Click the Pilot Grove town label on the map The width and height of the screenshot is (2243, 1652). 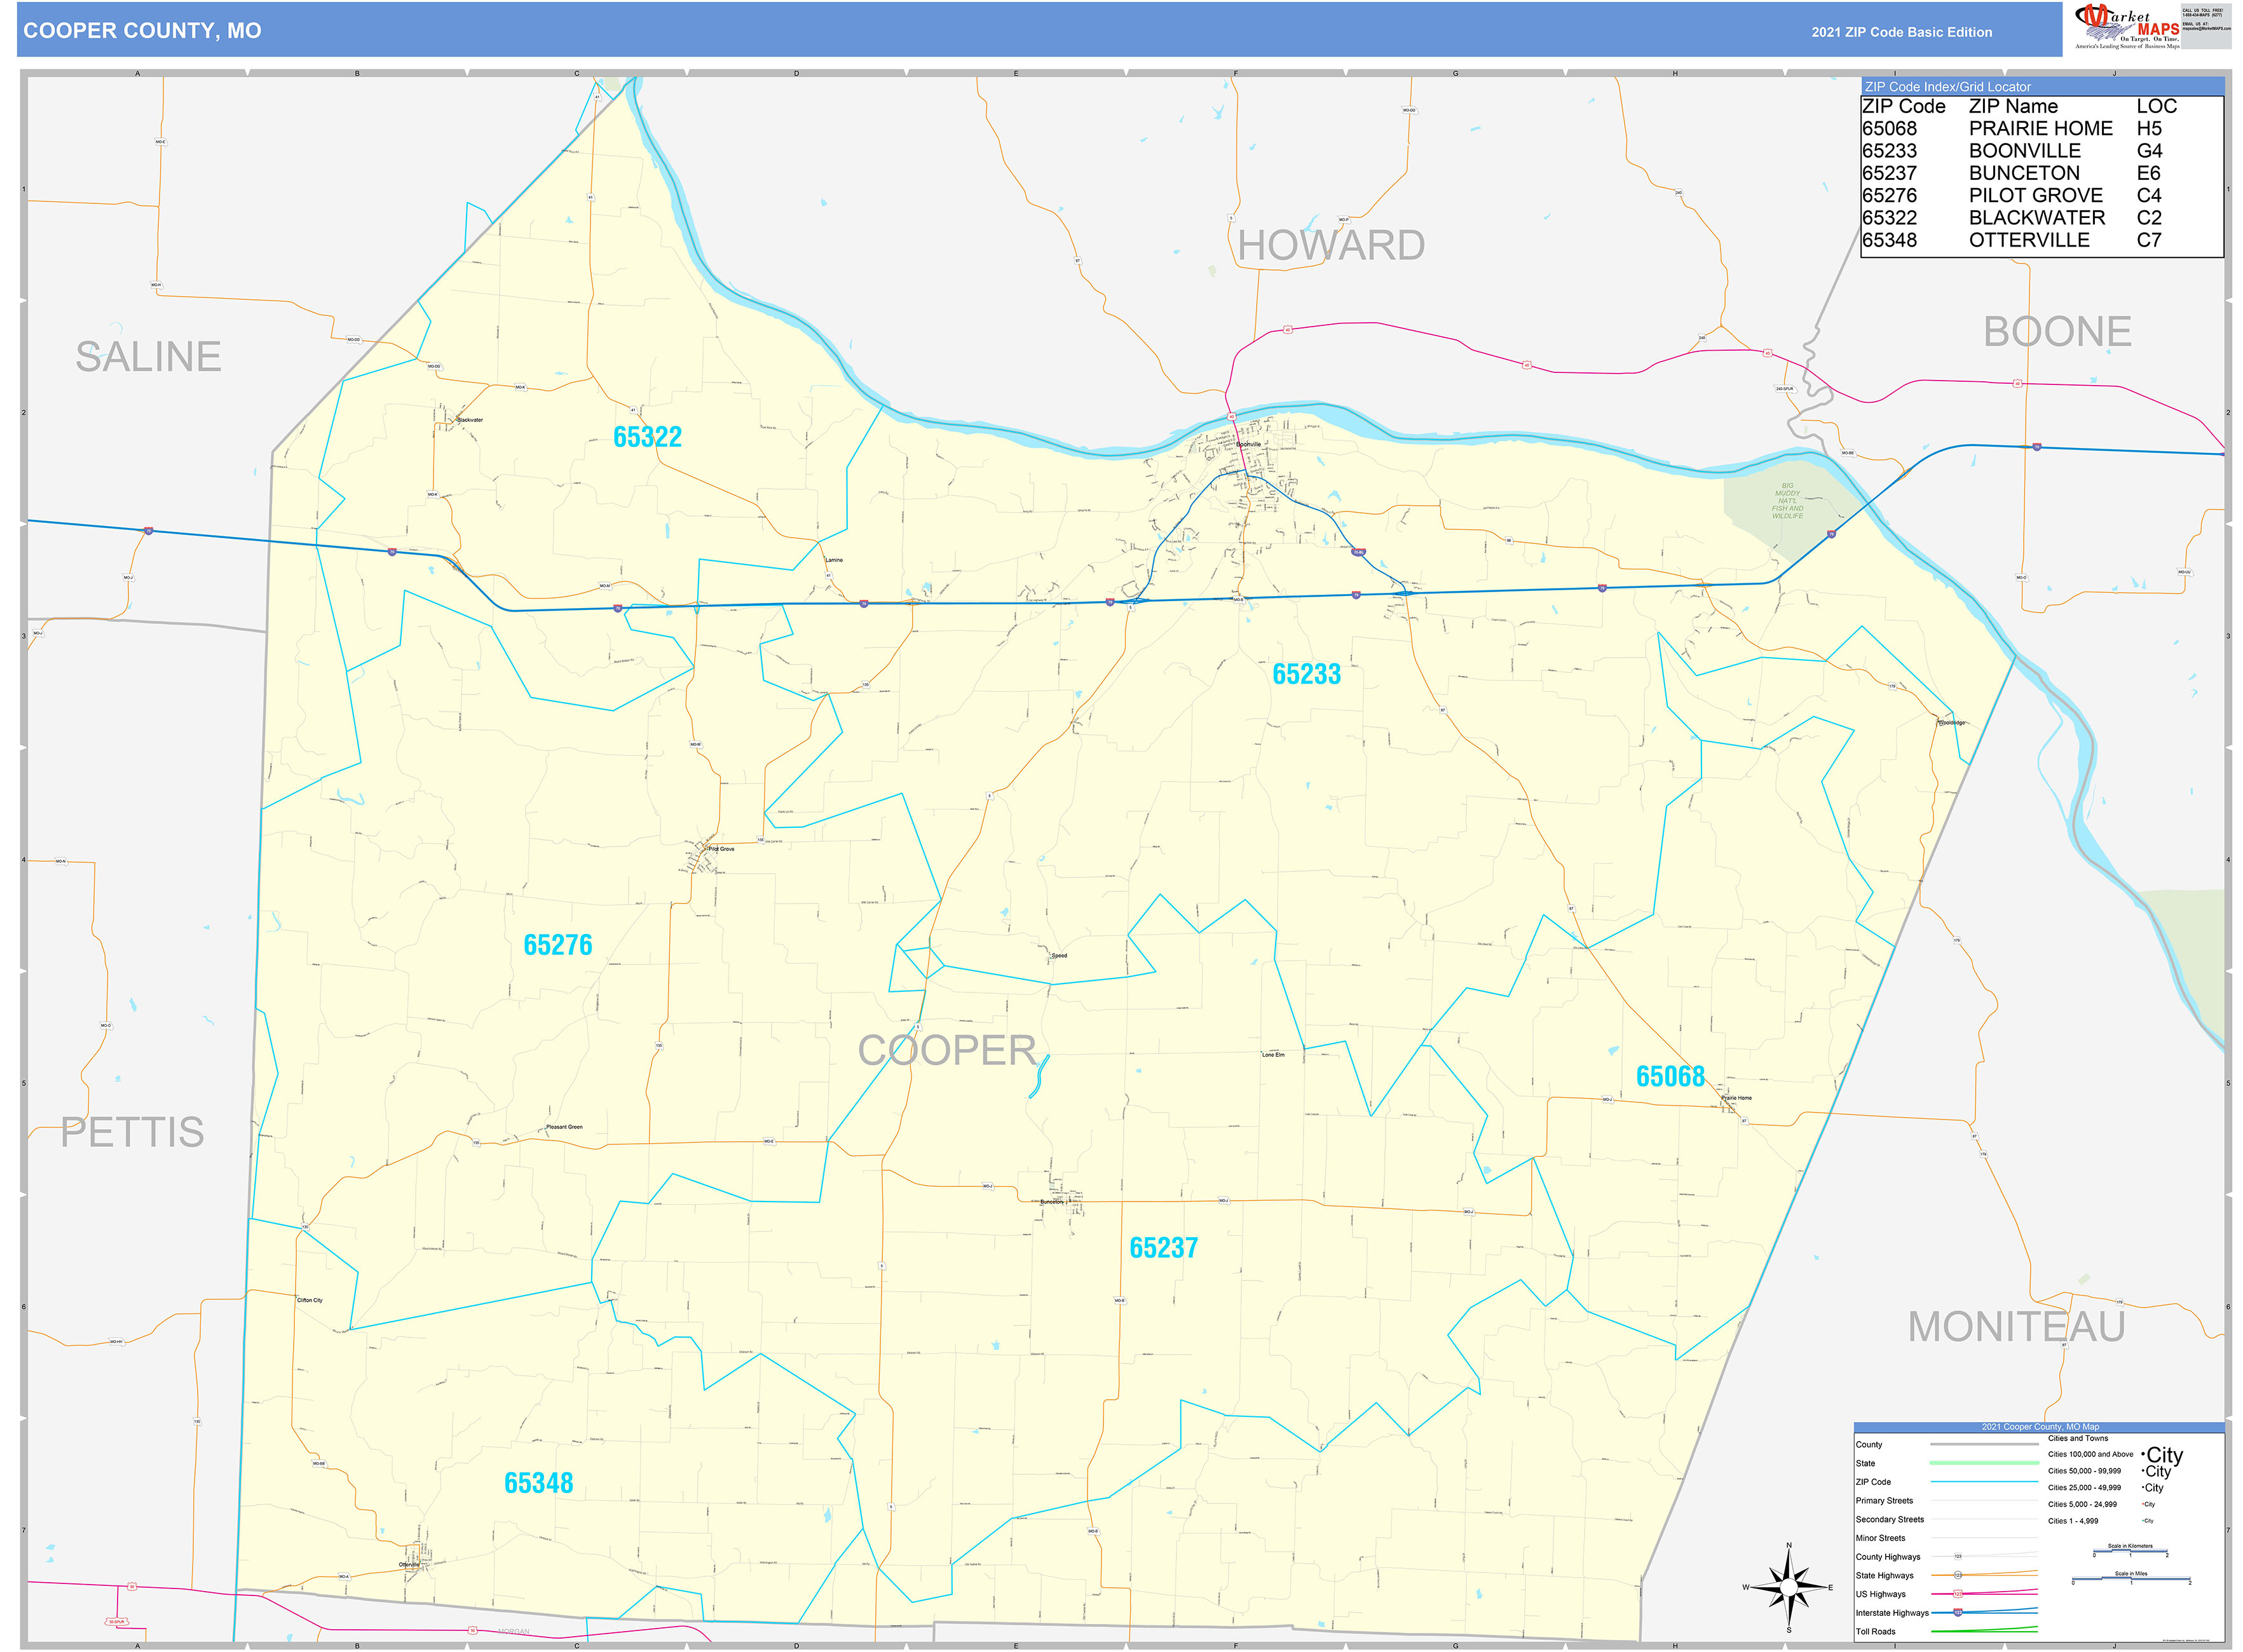(x=720, y=849)
